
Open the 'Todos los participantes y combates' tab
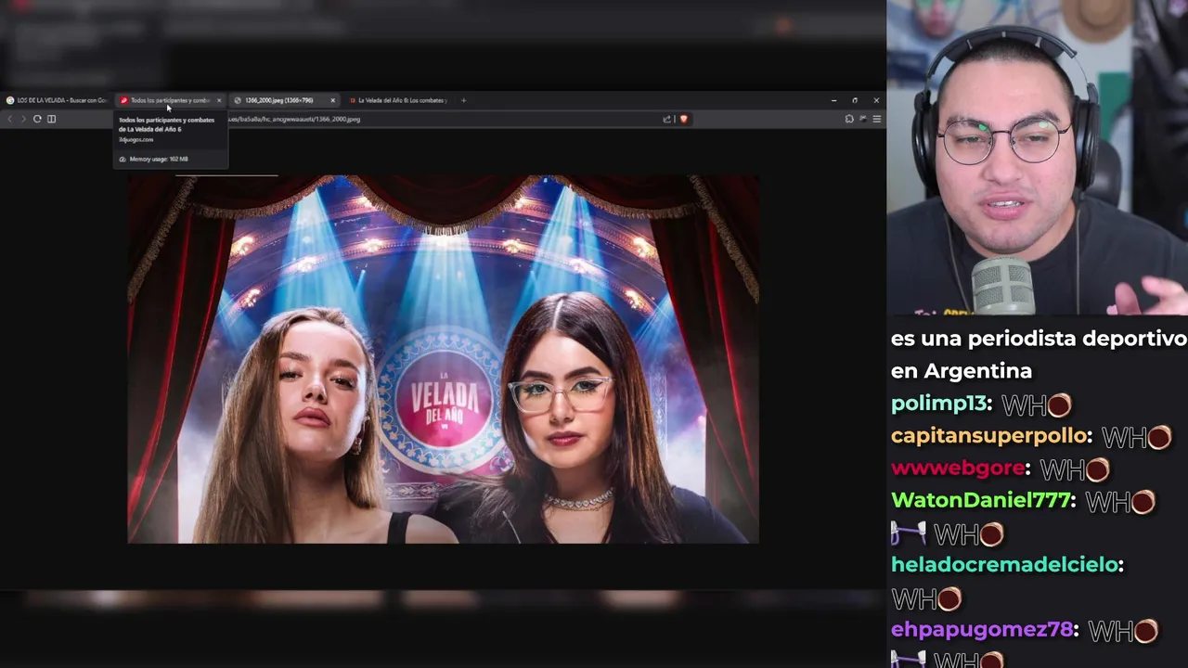(169, 100)
